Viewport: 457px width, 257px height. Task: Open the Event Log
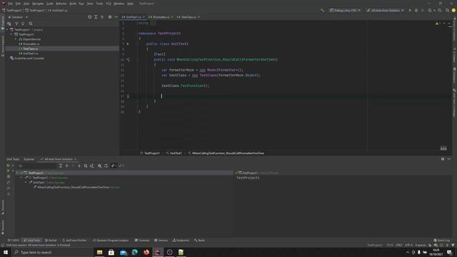click(x=441, y=241)
